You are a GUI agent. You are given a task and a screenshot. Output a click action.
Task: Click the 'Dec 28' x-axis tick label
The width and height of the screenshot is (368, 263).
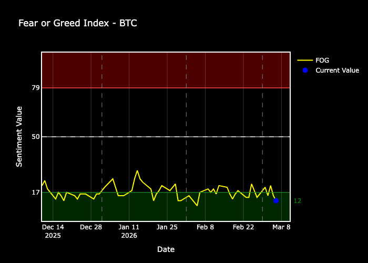[x=91, y=227]
